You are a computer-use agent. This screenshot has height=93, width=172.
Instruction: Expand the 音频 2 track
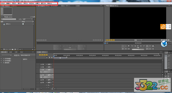[x=47, y=80]
